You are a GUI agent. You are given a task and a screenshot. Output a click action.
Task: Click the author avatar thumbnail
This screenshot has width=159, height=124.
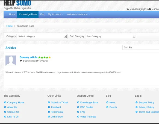11,60
